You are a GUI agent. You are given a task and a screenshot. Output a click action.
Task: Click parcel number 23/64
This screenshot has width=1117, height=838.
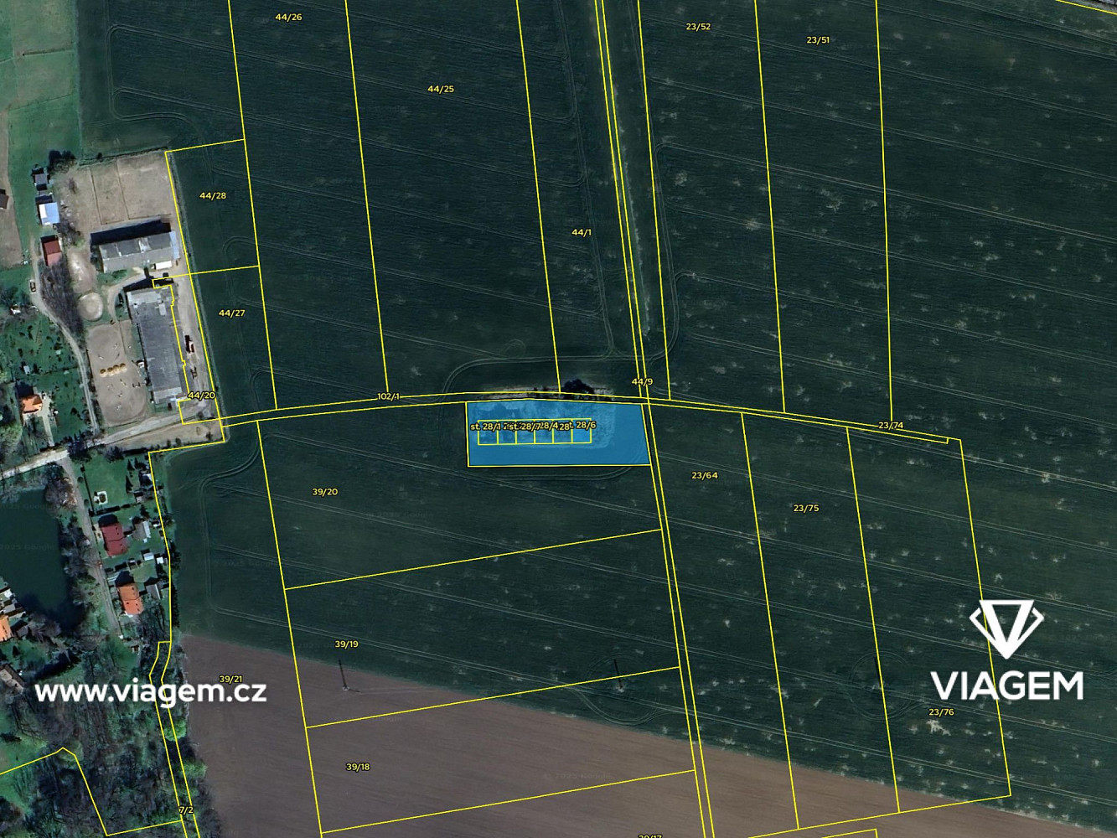click(x=705, y=475)
